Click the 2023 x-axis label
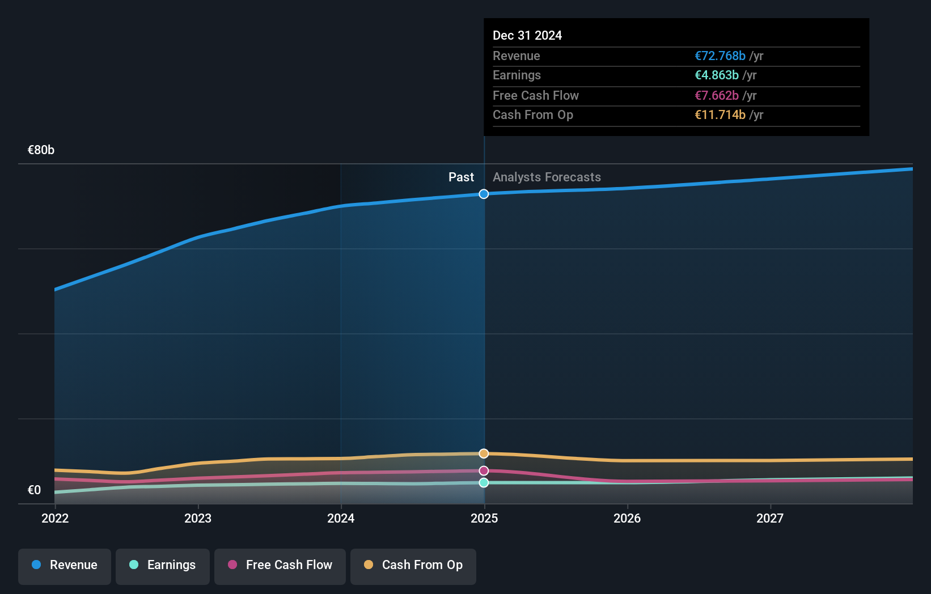Image resolution: width=931 pixels, height=594 pixels. [198, 519]
